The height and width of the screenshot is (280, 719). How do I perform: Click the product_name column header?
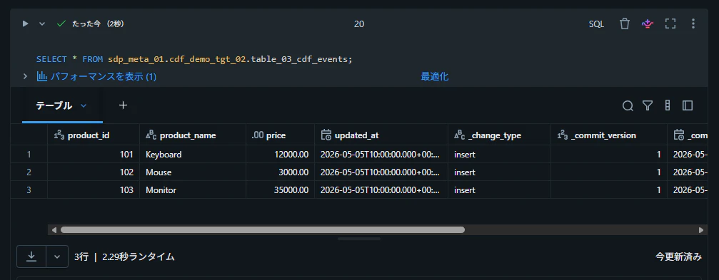193,135
